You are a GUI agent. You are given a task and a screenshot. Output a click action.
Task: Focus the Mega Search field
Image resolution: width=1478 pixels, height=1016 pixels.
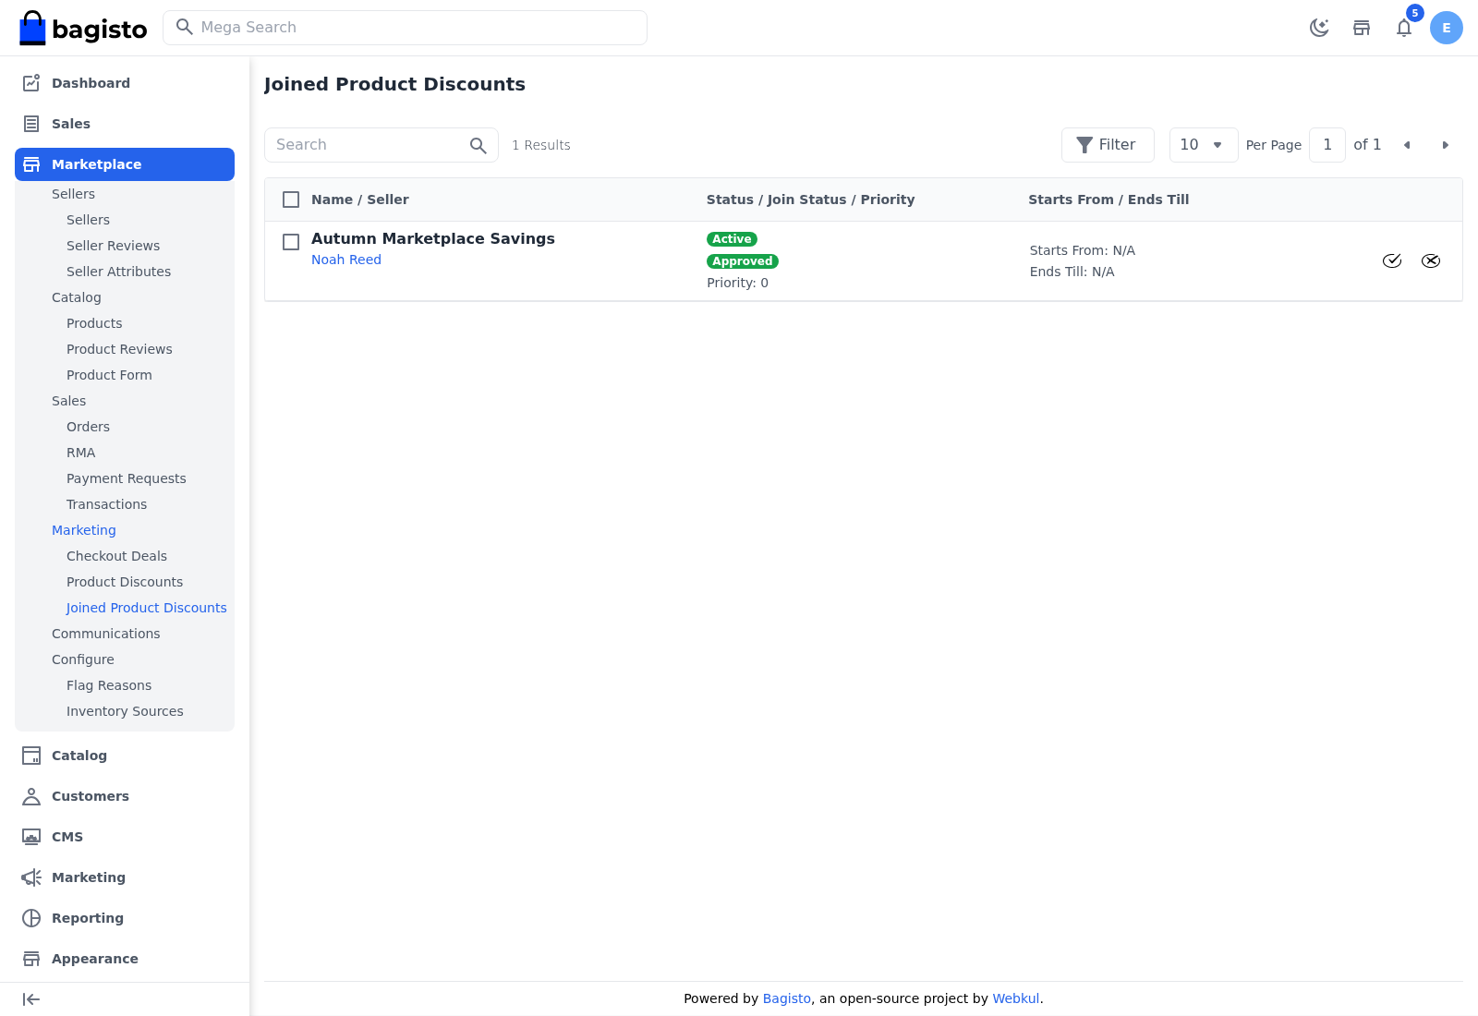405,28
